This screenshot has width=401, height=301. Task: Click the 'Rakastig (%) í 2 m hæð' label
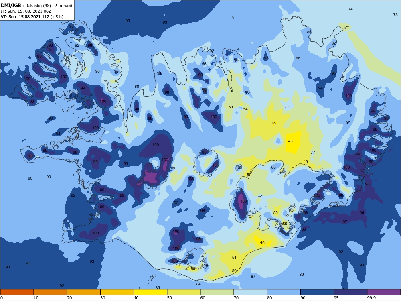coord(49,6)
